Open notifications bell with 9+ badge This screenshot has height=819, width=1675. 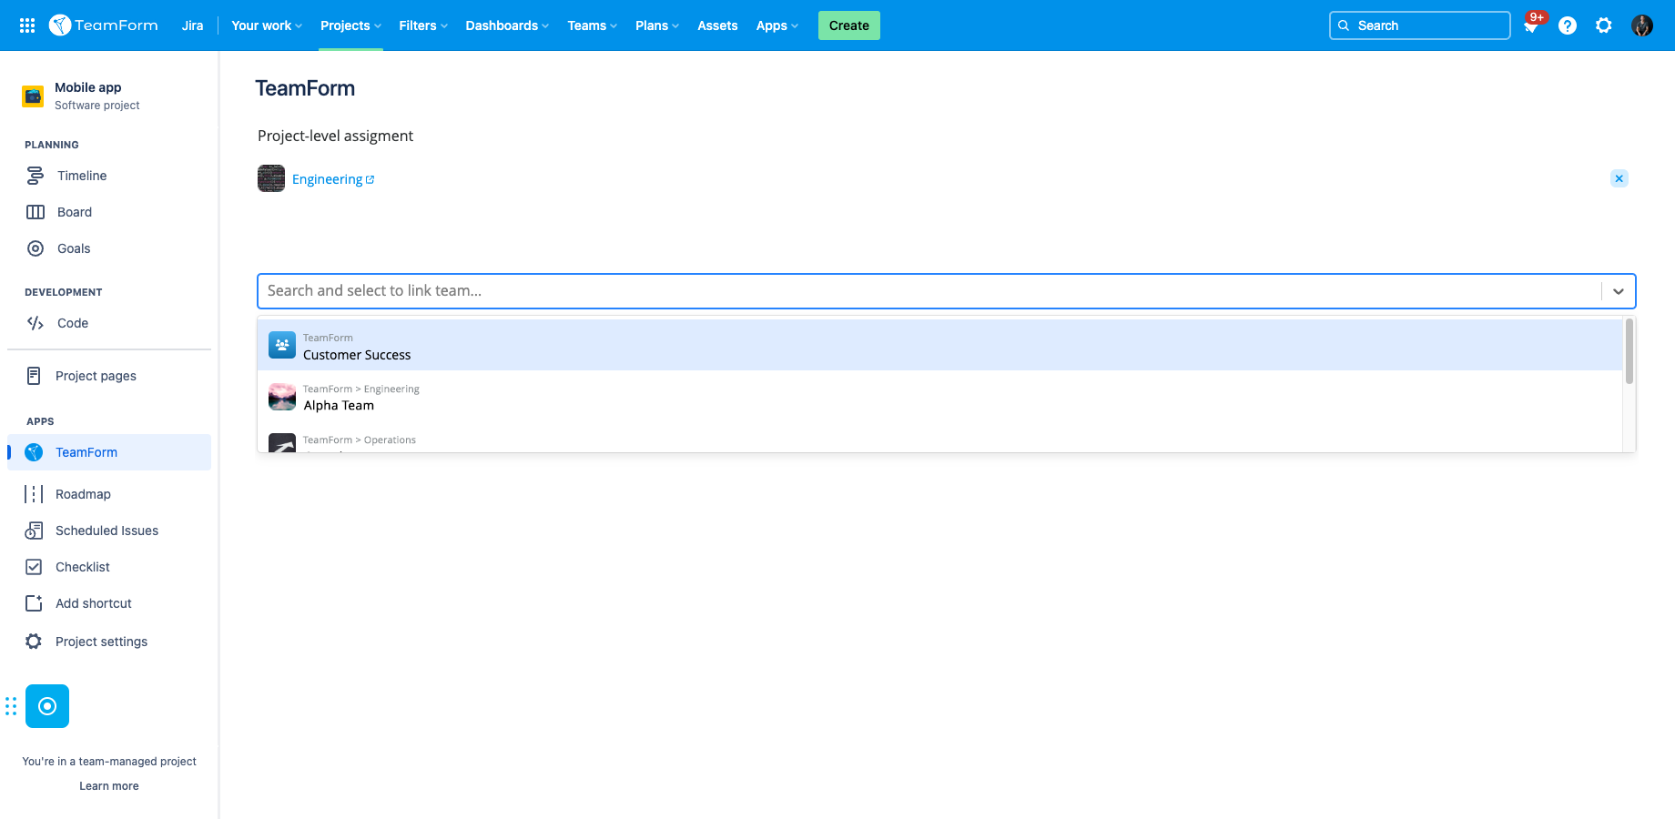pos(1531,25)
